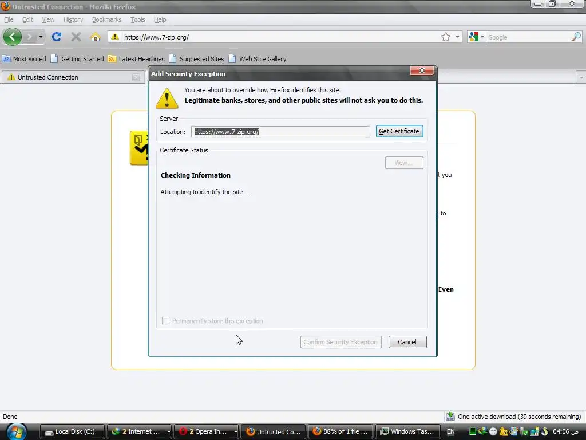Open the 2 Internet Explorer taskbar group
Viewport: 586px width, 440px height.
[139, 431]
